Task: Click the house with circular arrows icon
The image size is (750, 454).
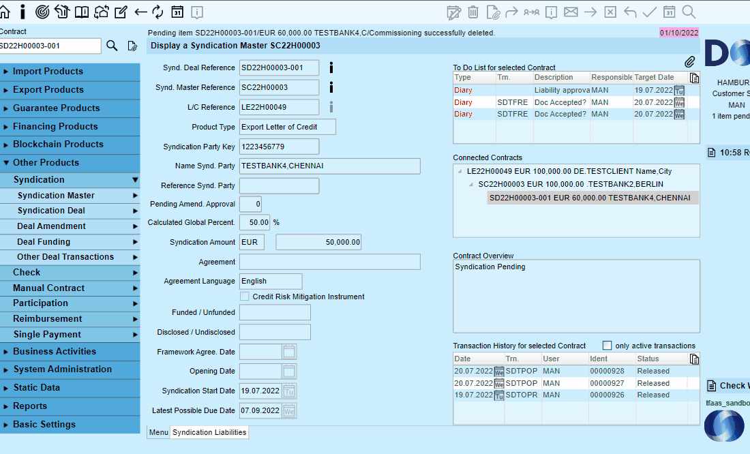Action: 102,12
